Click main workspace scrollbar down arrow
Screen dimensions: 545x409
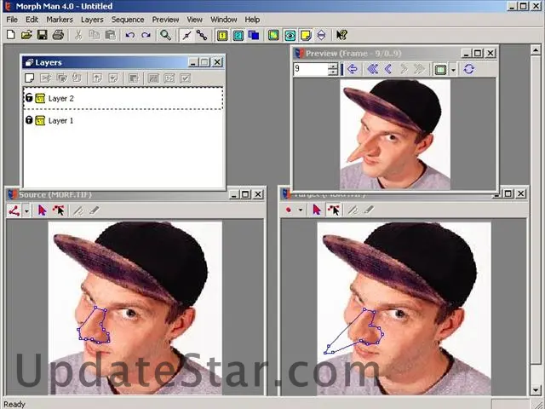(536, 390)
